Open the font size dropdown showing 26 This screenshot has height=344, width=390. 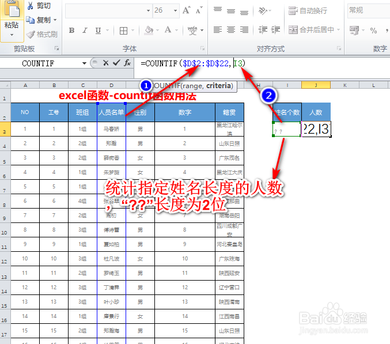(175, 10)
